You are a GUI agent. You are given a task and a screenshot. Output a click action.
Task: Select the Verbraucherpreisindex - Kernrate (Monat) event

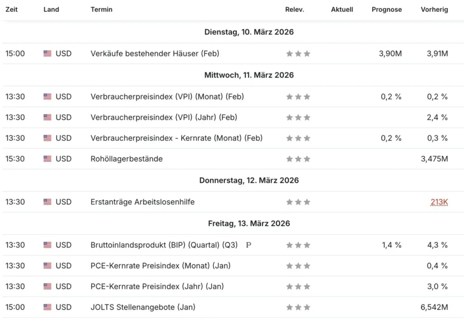176,138
